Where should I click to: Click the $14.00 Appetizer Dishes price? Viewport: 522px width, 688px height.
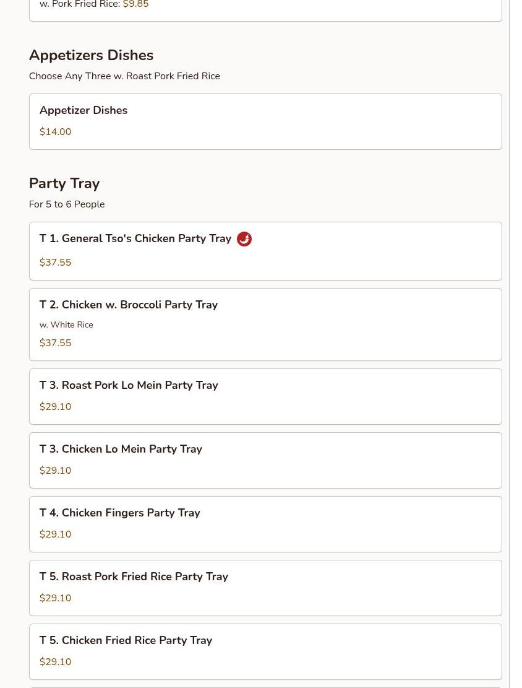(55, 132)
